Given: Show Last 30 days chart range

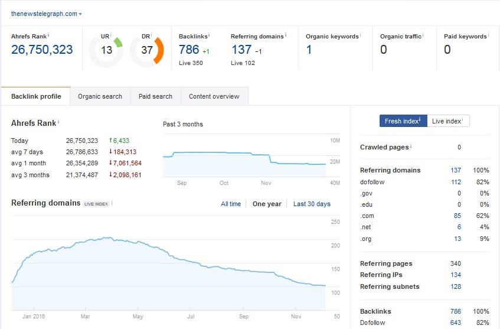Looking at the screenshot, I should click(x=312, y=204).
